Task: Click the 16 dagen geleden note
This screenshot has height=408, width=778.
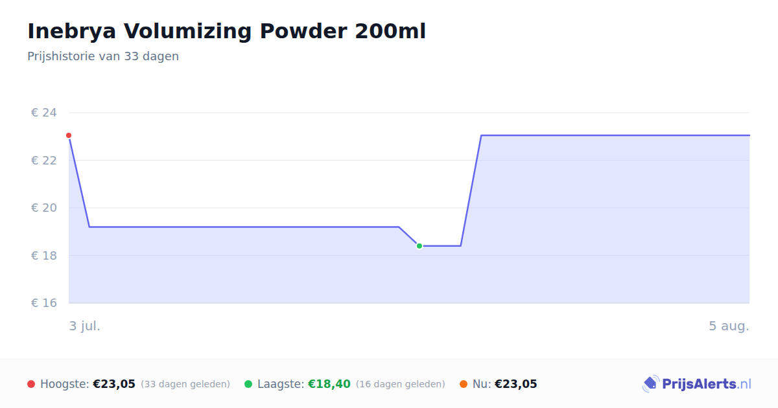Action: coord(401,384)
